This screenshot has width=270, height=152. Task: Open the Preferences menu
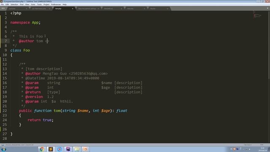[x=56, y=5]
